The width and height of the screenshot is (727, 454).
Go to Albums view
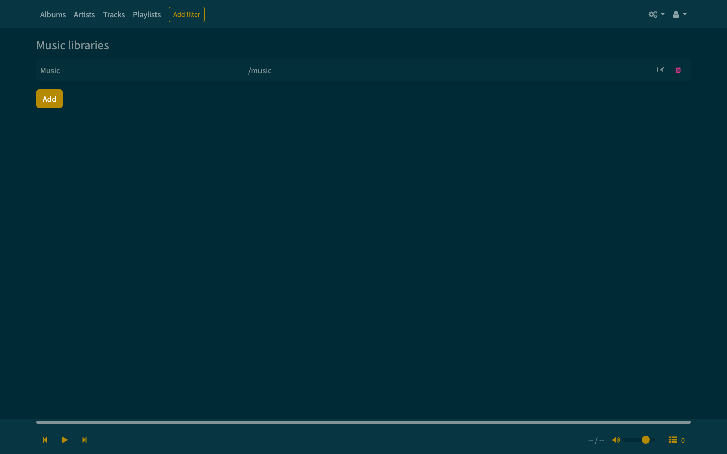tap(53, 15)
